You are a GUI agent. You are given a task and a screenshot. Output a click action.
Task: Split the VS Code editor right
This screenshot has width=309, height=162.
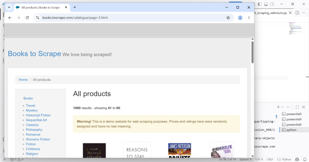pyautogui.click(x=297, y=13)
